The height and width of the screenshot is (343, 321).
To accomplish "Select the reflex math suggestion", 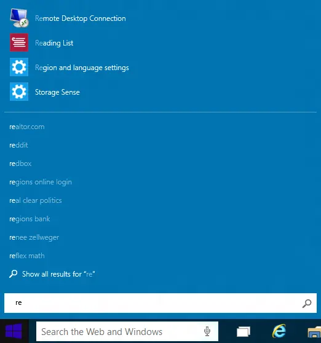I will pos(26,256).
